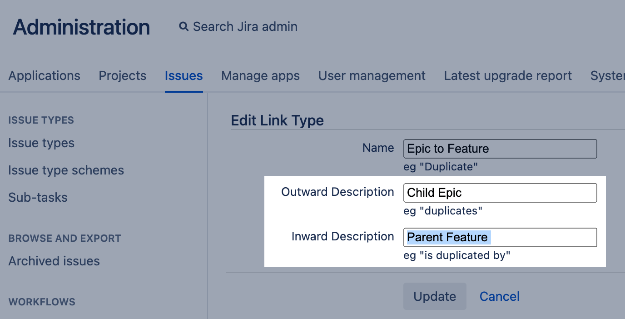Open Issue types in the sidebar
This screenshot has height=319, width=625.
(41, 143)
